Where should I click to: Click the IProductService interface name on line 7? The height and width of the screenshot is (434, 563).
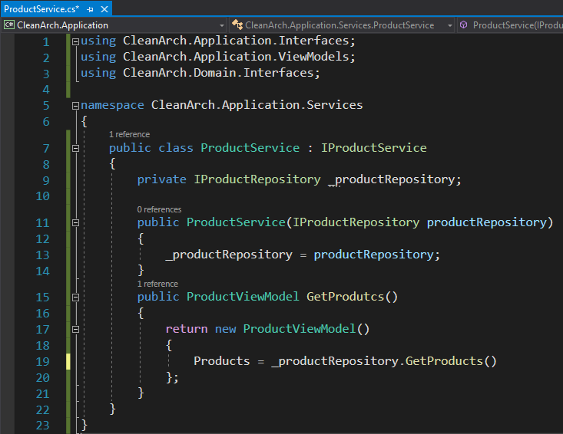click(374, 148)
